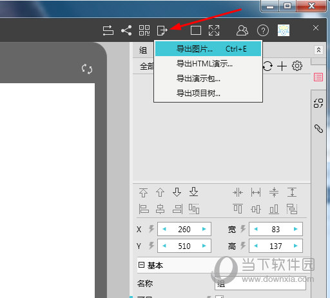Click the Y field showing 510
This screenshot has width=330, height=298.
click(x=184, y=246)
